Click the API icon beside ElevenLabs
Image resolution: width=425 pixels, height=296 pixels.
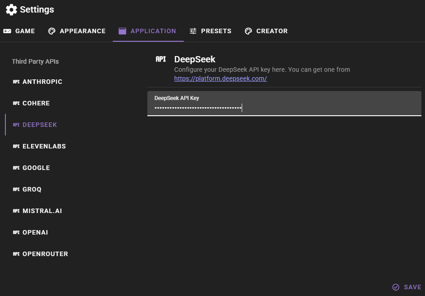16,146
